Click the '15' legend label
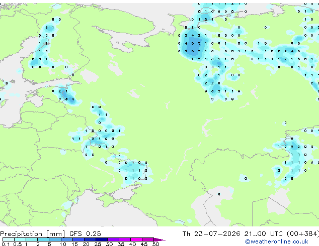 tap(74, 244)
